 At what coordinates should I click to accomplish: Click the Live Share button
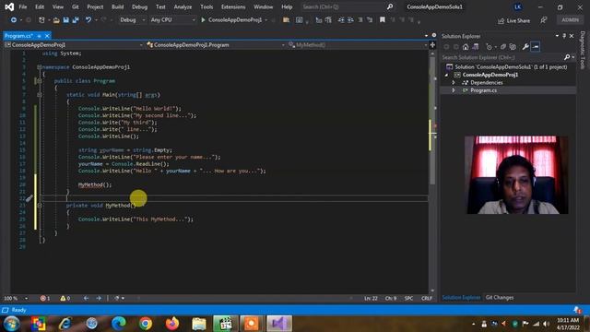pos(514,20)
